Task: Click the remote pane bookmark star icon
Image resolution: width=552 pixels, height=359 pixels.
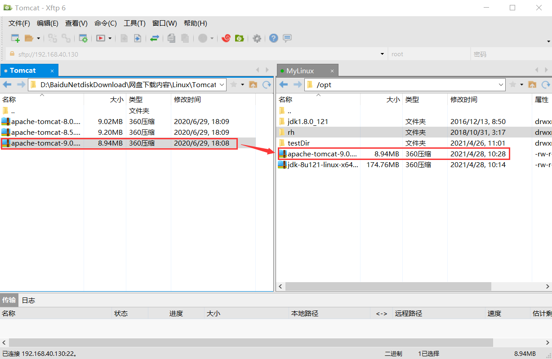Action: [x=512, y=84]
